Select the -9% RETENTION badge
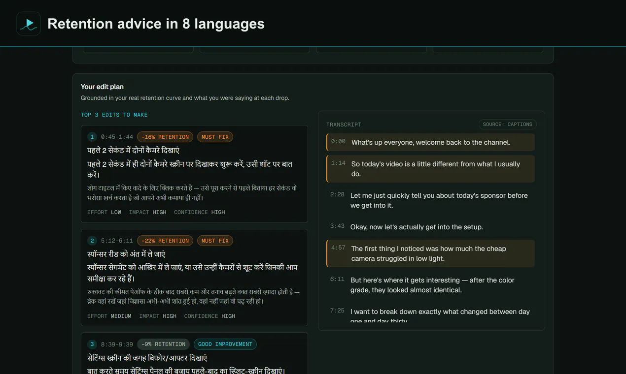This screenshot has height=374, width=626. [x=163, y=344]
